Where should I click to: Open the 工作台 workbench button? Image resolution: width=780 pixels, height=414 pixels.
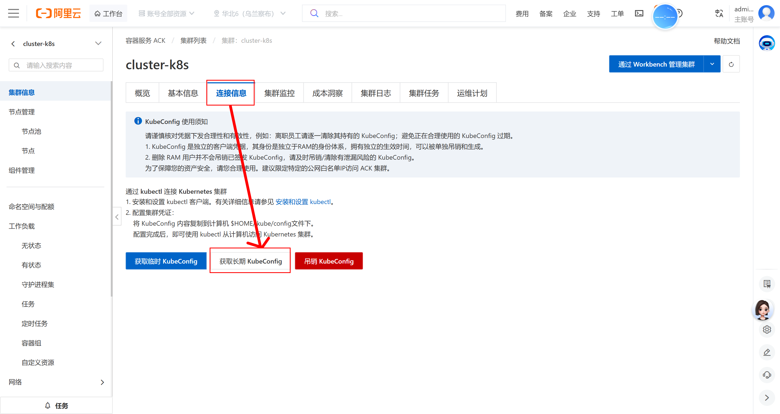click(x=108, y=13)
